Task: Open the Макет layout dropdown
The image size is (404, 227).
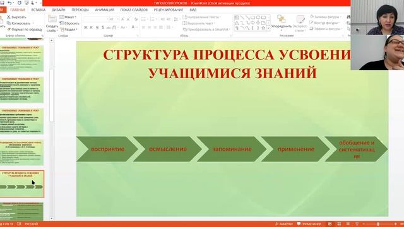Action: pos(68,17)
